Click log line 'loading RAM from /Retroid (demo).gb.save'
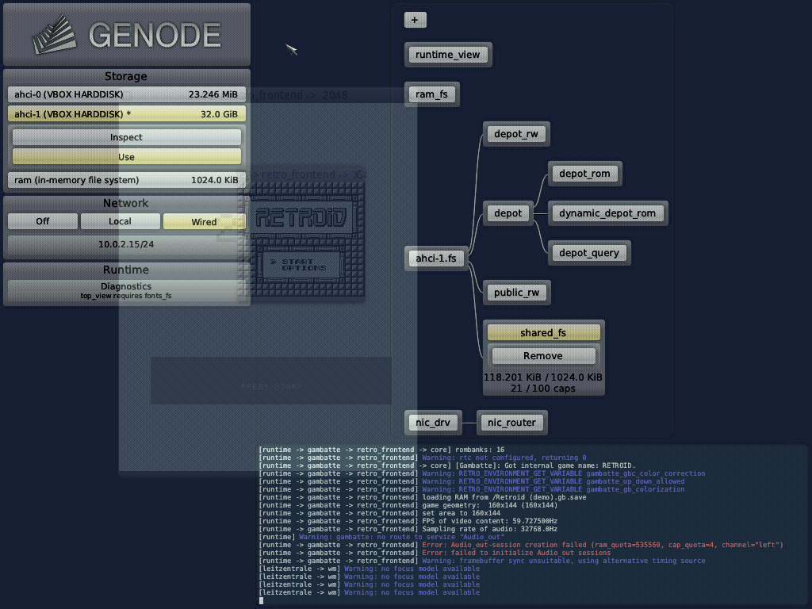The image size is (812, 609). 423,497
